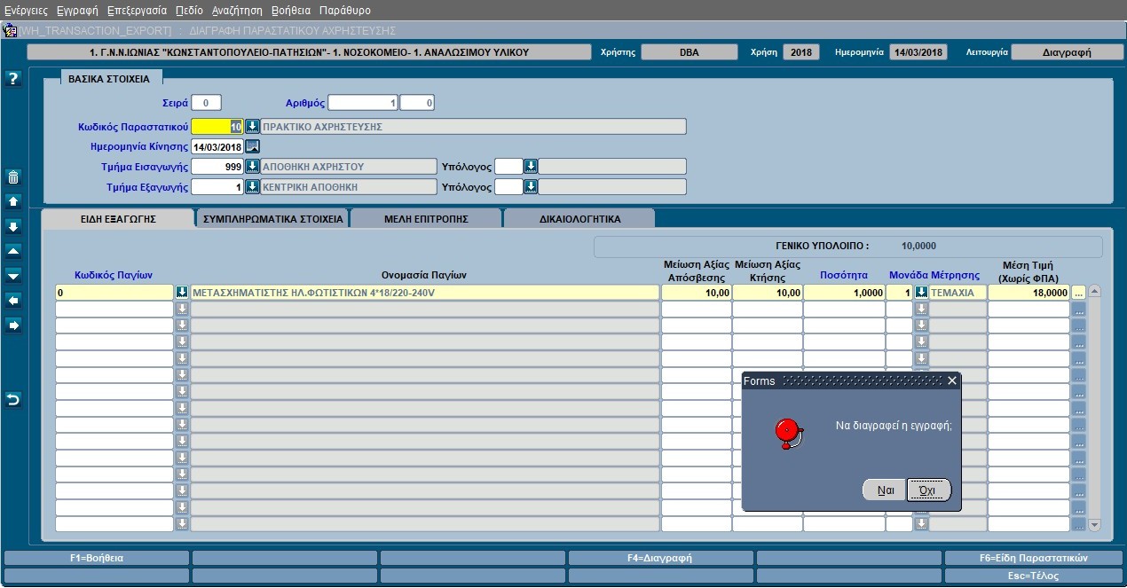Click the ΒΑΣΙΚΑ ΣΤΟΙΧΕΙΑ section label
Image resolution: width=1127 pixels, height=588 pixels.
click(110, 78)
